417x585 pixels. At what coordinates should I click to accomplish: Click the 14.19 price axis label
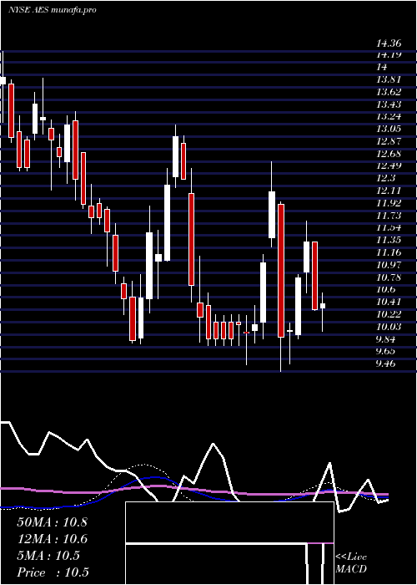click(389, 55)
